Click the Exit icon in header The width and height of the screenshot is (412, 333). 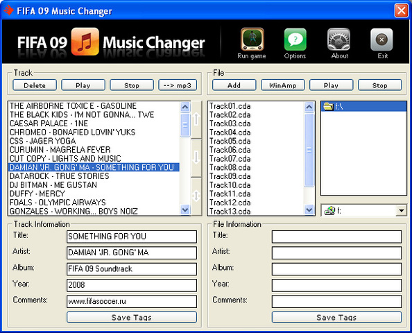(381, 40)
